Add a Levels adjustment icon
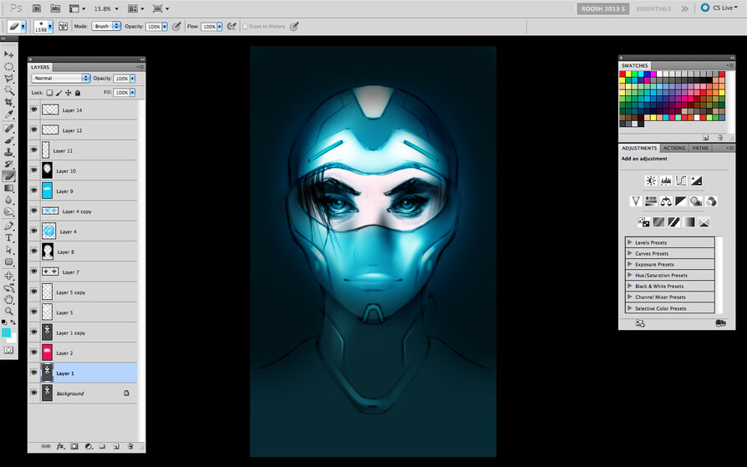The width and height of the screenshot is (747, 467). pos(666,180)
